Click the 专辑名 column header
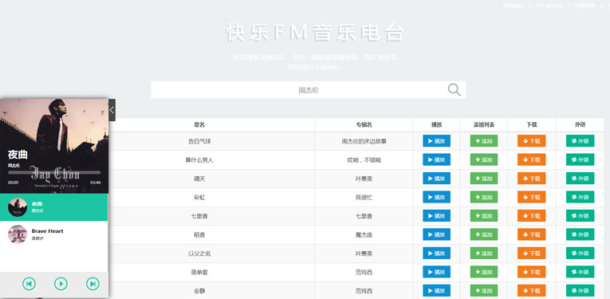Image resolution: width=610 pixels, height=299 pixels. (x=364, y=125)
